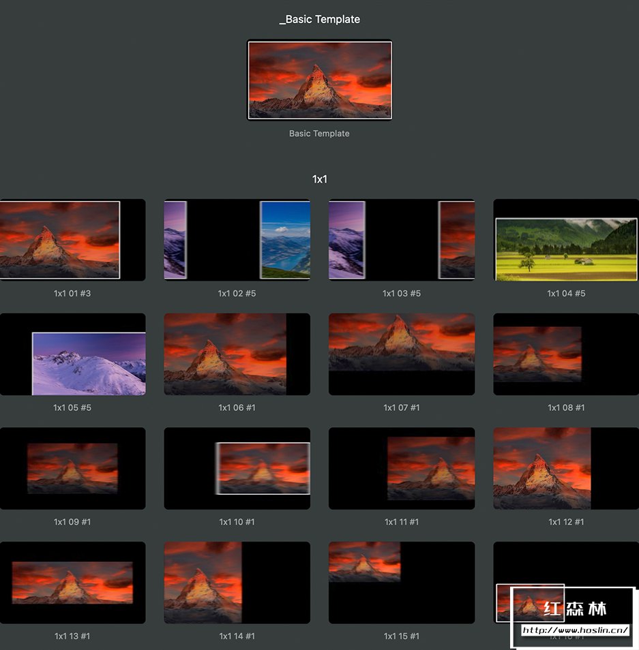Select the Basic Template thumbnail
639x650 pixels.
pos(319,80)
